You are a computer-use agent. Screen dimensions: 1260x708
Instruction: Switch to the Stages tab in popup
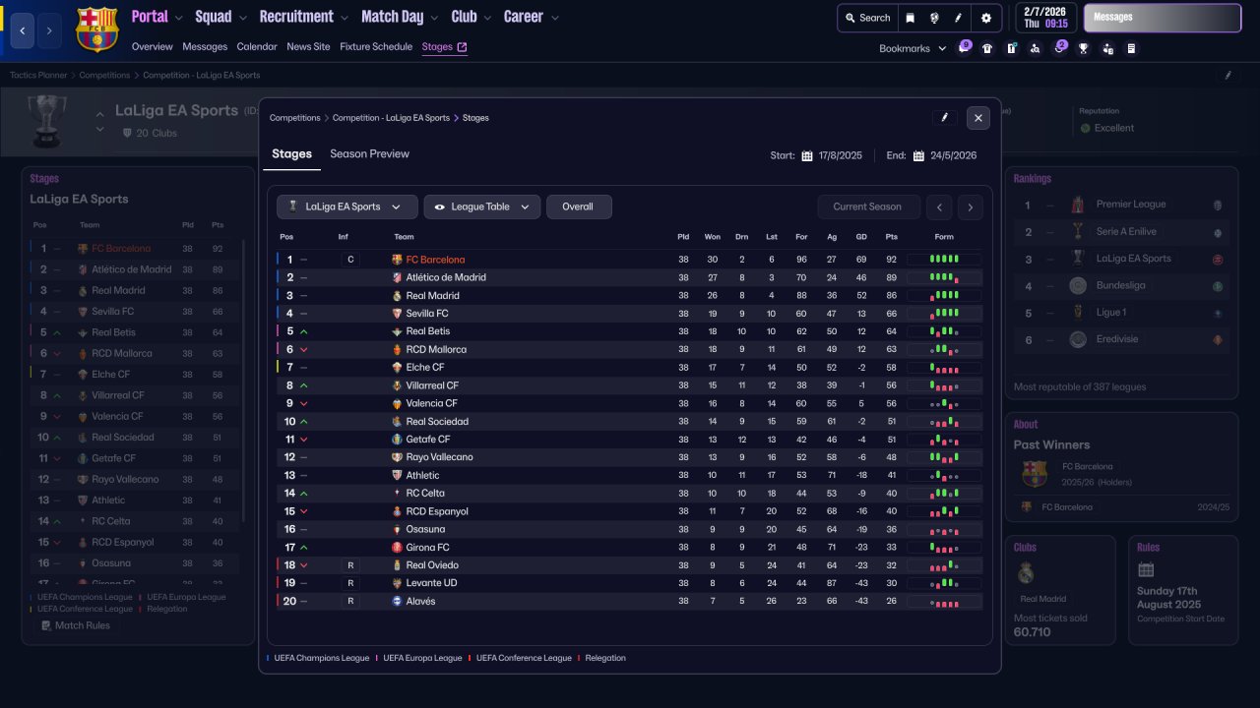pos(292,154)
